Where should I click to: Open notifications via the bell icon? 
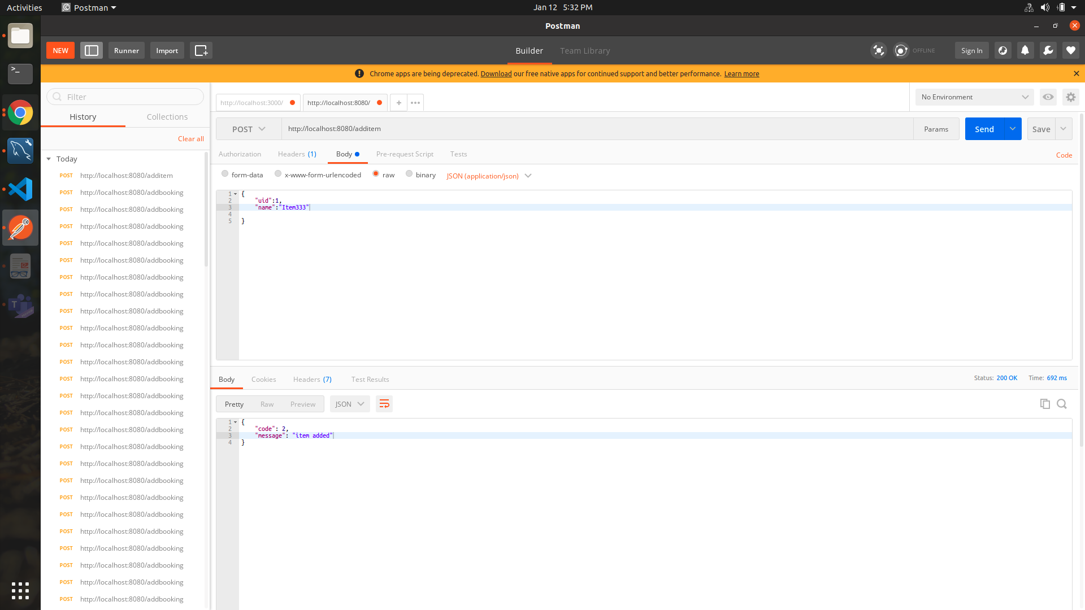pyautogui.click(x=1025, y=50)
